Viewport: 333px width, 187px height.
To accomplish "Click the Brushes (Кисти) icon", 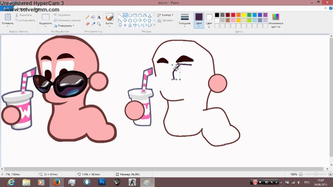I will pyautogui.click(x=110, y=17).
